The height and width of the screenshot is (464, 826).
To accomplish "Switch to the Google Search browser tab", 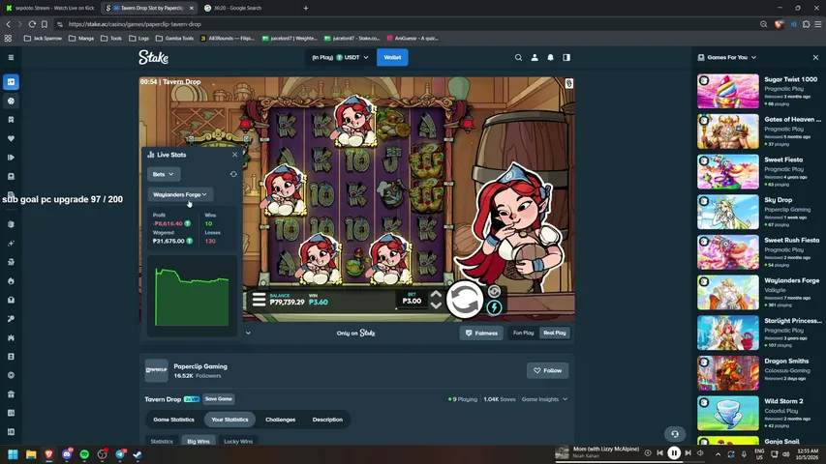I will tap(237, 8).
